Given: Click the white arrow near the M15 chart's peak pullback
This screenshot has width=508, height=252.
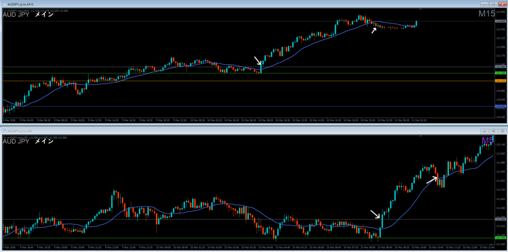Looking at the screenshot, I should click(374, 30).
